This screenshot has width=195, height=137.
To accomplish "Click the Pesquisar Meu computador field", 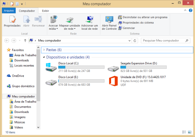I will (x=166, y=41).
